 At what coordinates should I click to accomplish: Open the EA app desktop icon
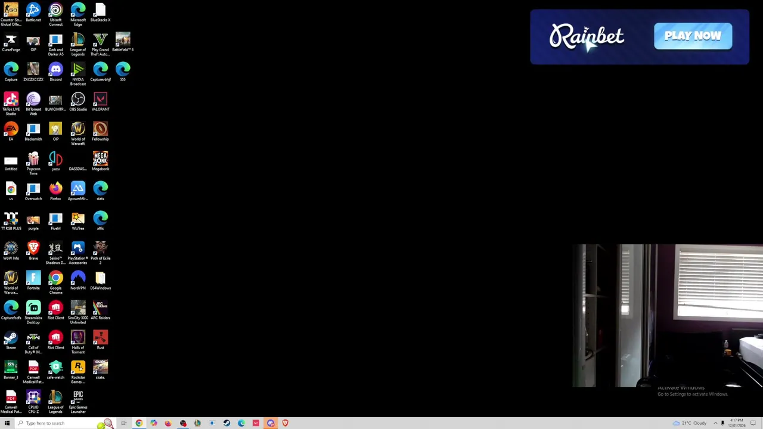(x=11, y=132)
